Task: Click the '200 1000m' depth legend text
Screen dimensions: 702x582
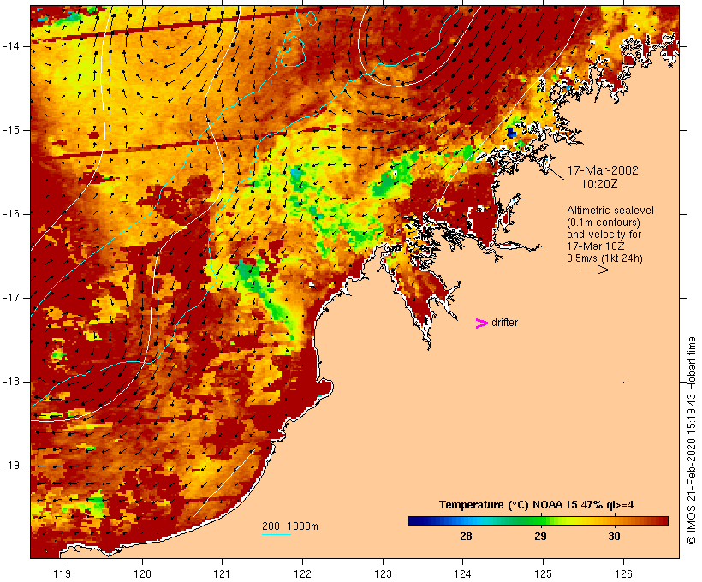Action: tap(290, 526)
